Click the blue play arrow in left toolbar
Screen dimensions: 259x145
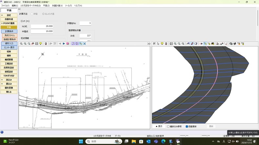[64, 44]
